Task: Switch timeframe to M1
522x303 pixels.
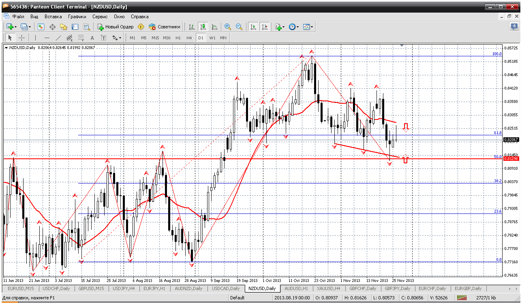Action: coord(133,38)
